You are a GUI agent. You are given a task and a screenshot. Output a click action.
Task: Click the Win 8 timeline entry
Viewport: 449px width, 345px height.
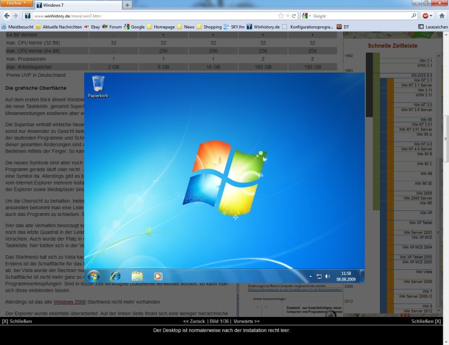427,306
